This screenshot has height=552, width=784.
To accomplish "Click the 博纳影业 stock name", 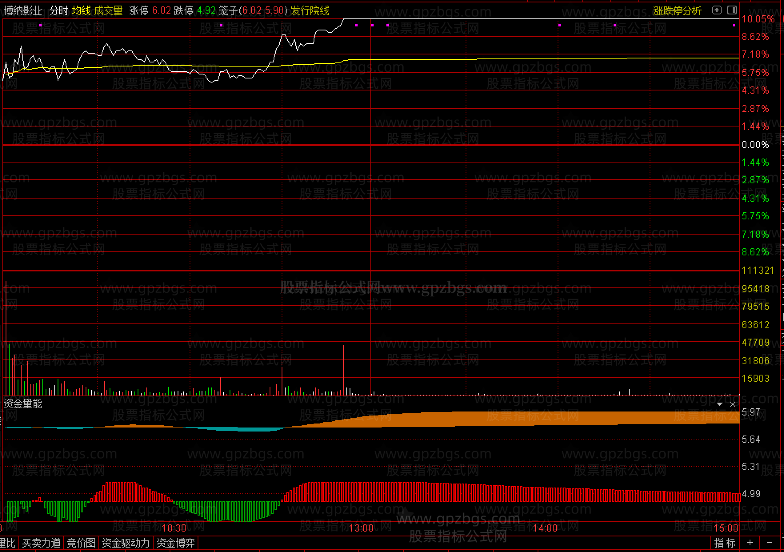I will point(23,10).
